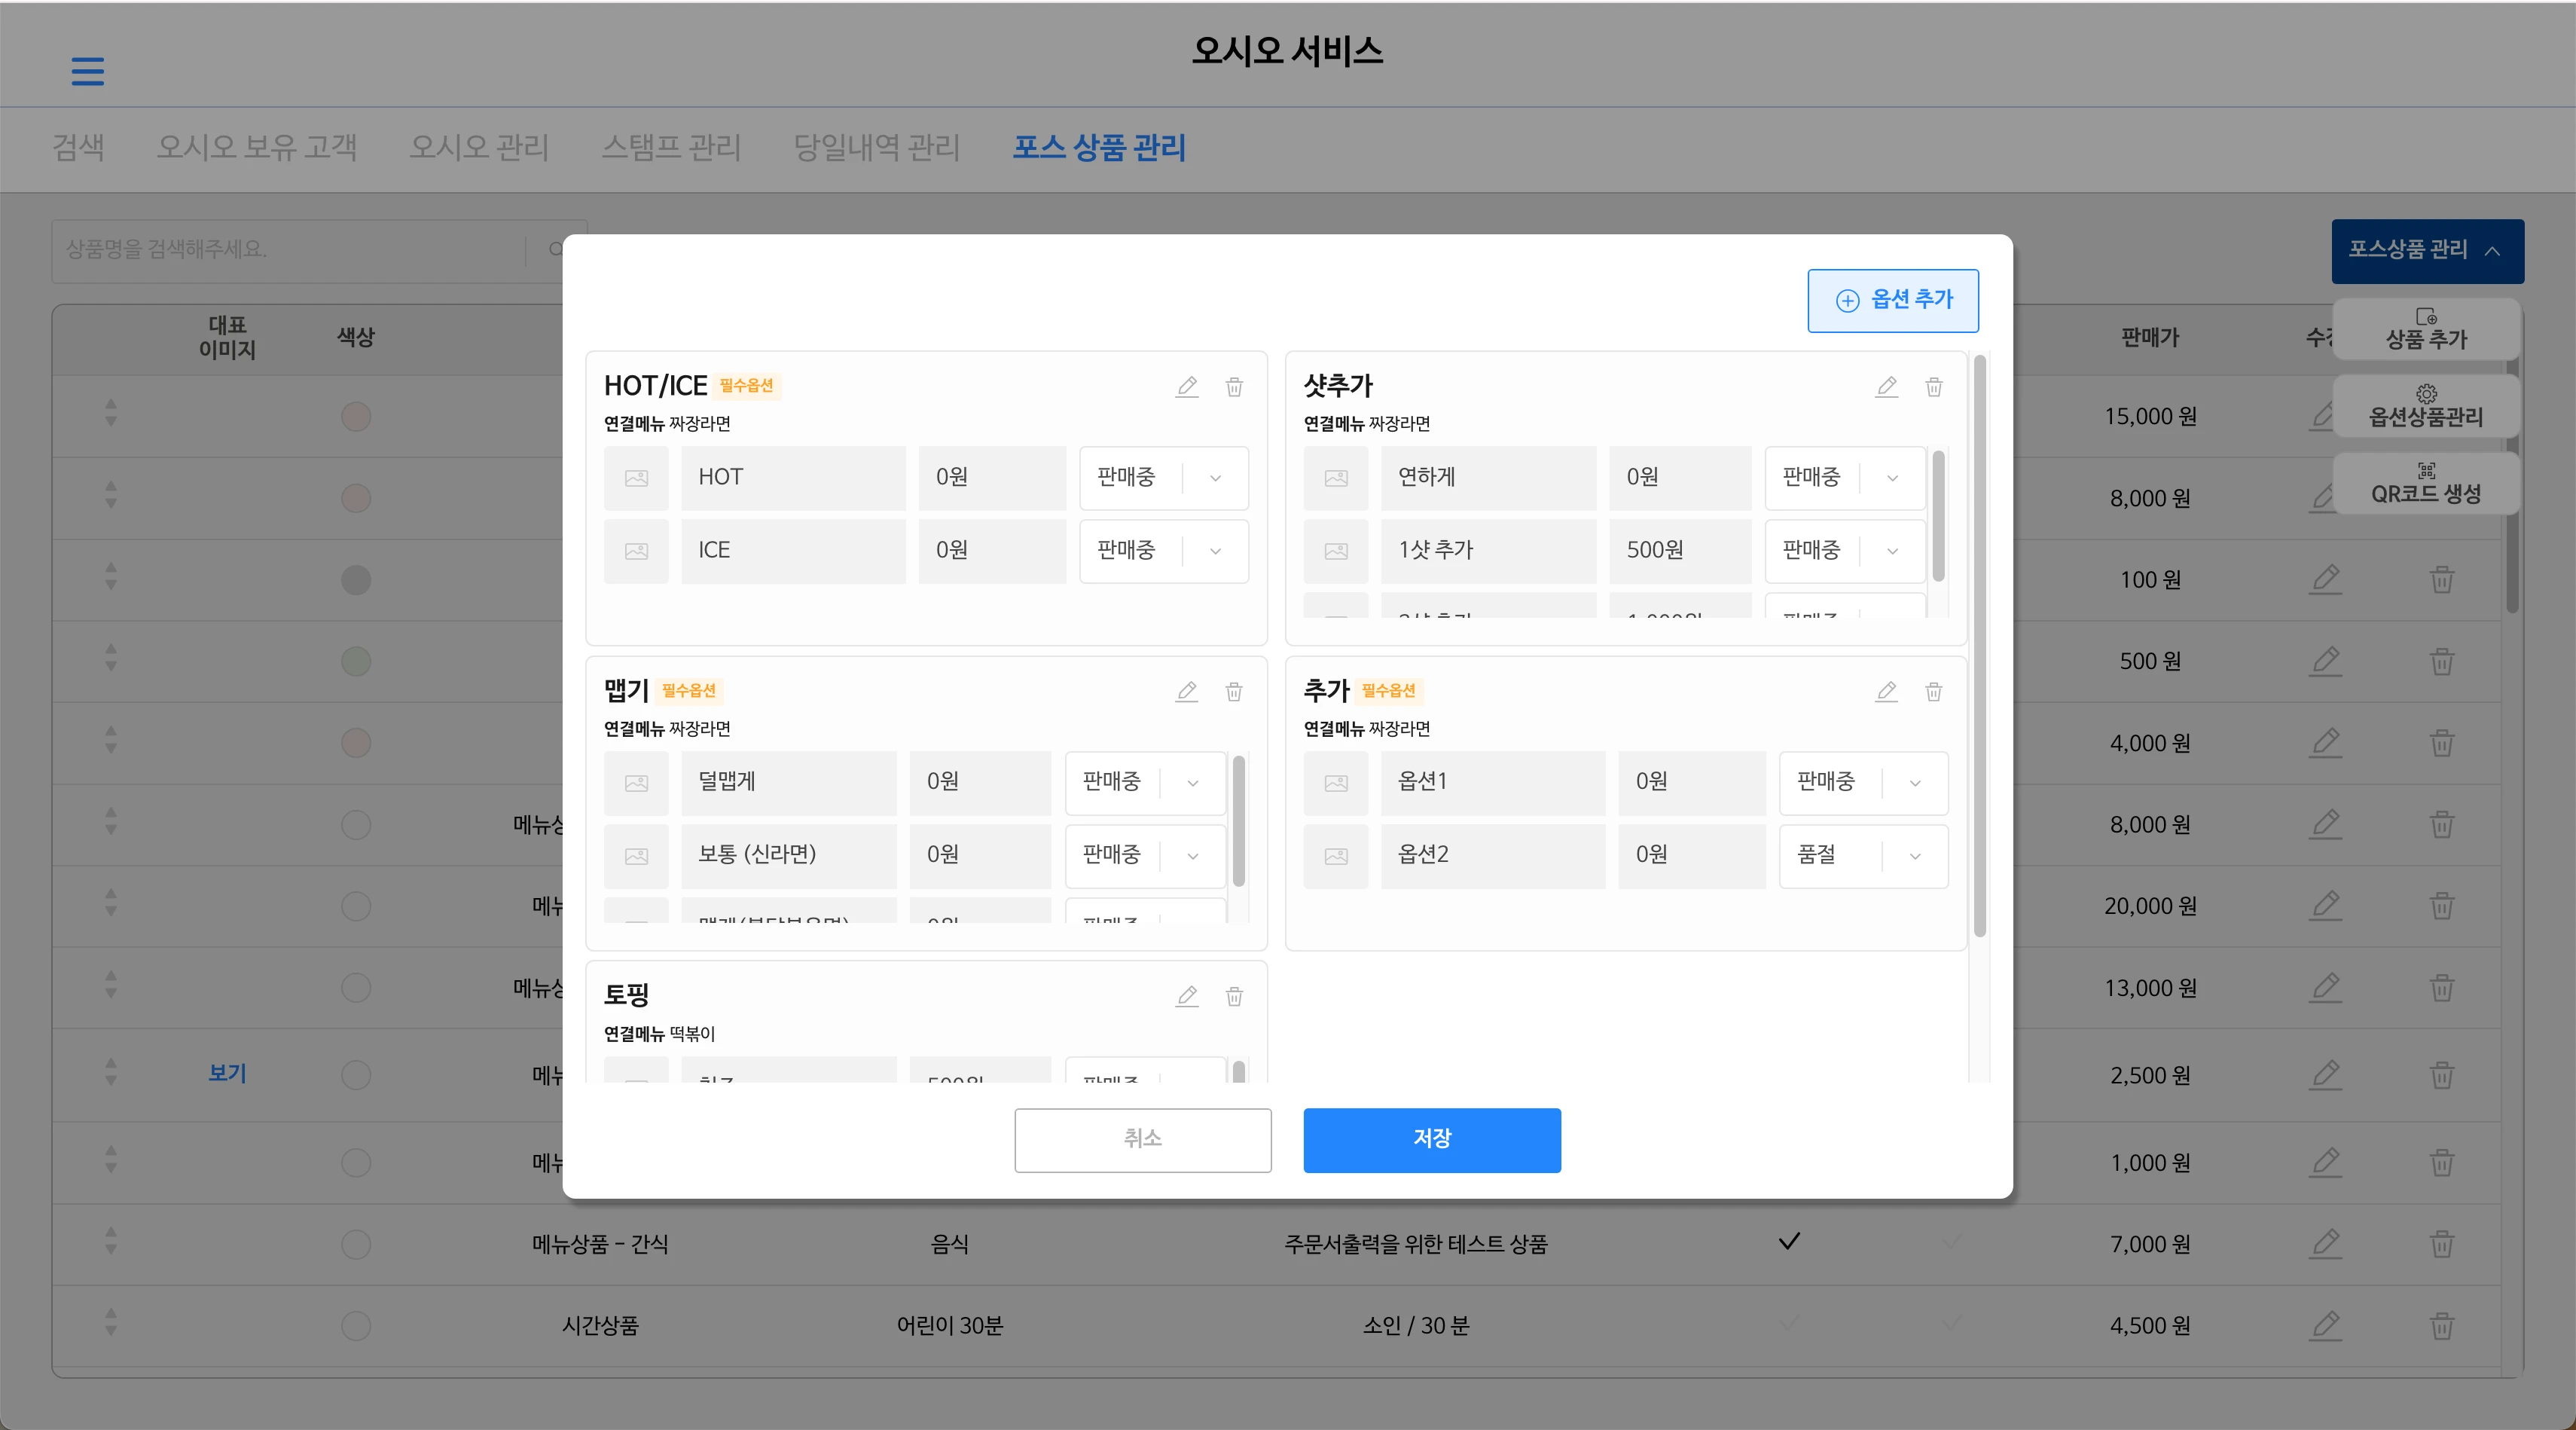Edit the 맵기 option group

point(1187,691)
